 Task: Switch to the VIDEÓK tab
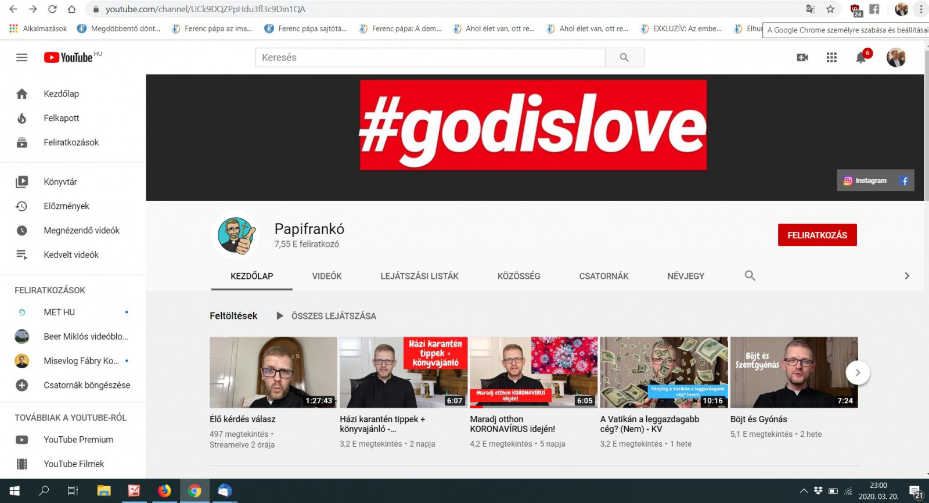point(327,276)
